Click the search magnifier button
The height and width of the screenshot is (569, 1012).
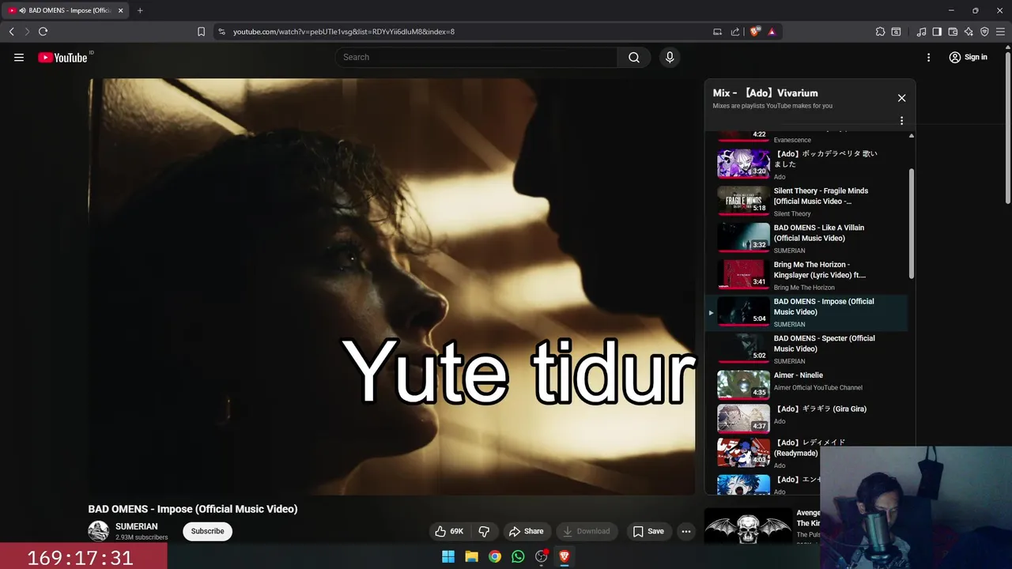click(634, 57)
